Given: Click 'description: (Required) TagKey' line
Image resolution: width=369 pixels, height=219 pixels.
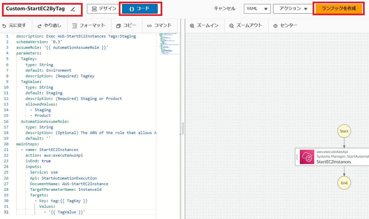Looking at the screenshot, I should [60, 76].
